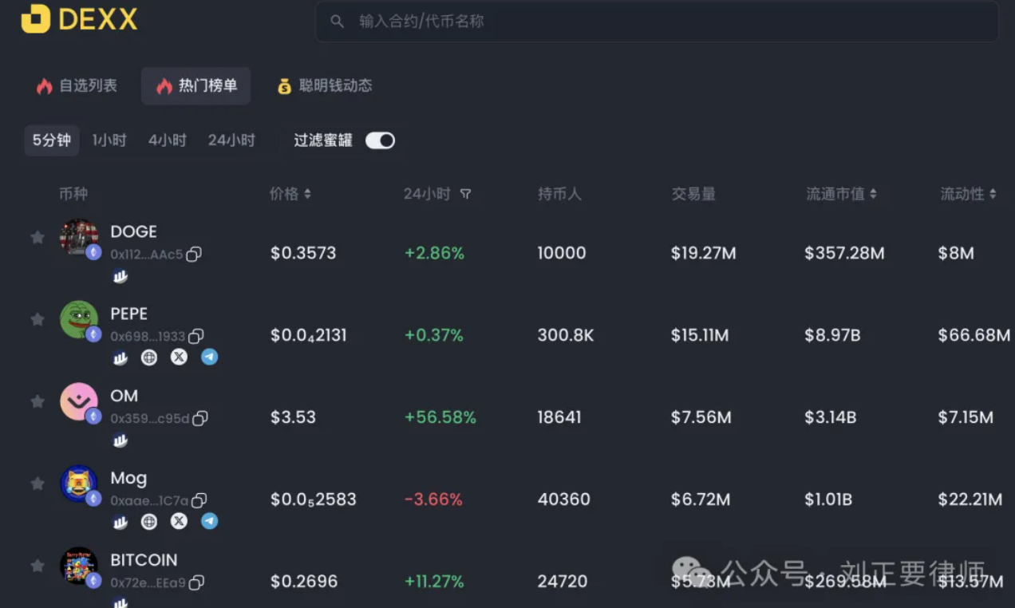Select the 1小时 time filter
Viewport: 1015px width, 608px height.
109,140
